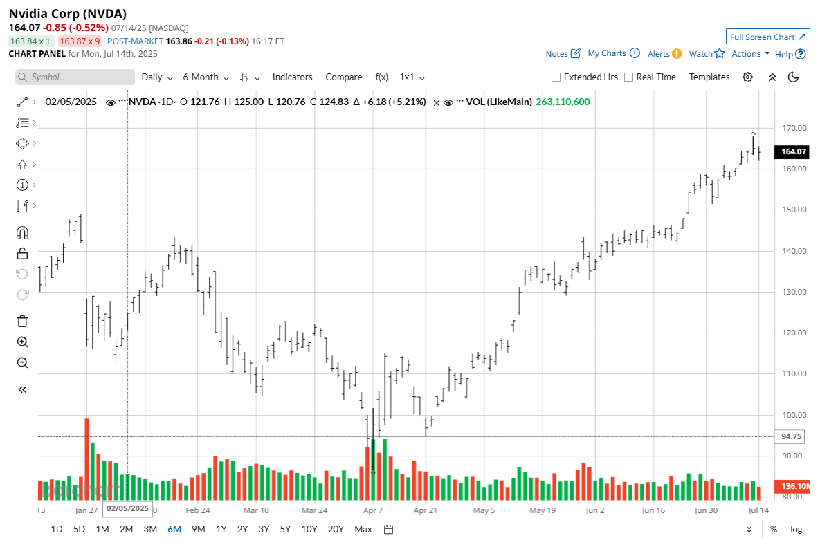Viewport: 829px width, 547px height.
Task: Expand the bottom panel double chevron
Action: click(x=749, y=529)
